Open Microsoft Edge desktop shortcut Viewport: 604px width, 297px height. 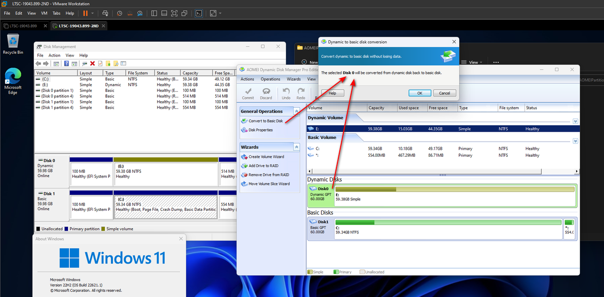(13, 81)
